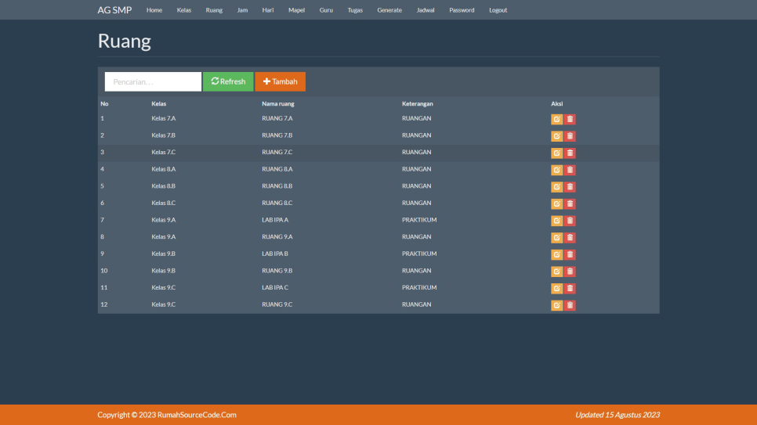Log out using the Logout link
Image resolution: width=757 pixels, height=425 pixels.
pos(498,10)
